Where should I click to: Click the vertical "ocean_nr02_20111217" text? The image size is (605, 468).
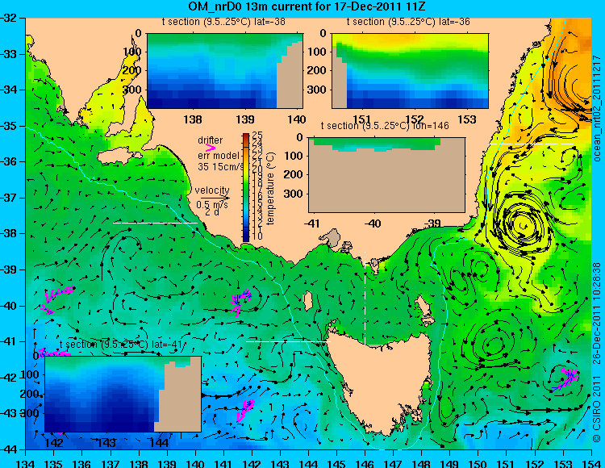pyautogui.click(x=597, y=108)
